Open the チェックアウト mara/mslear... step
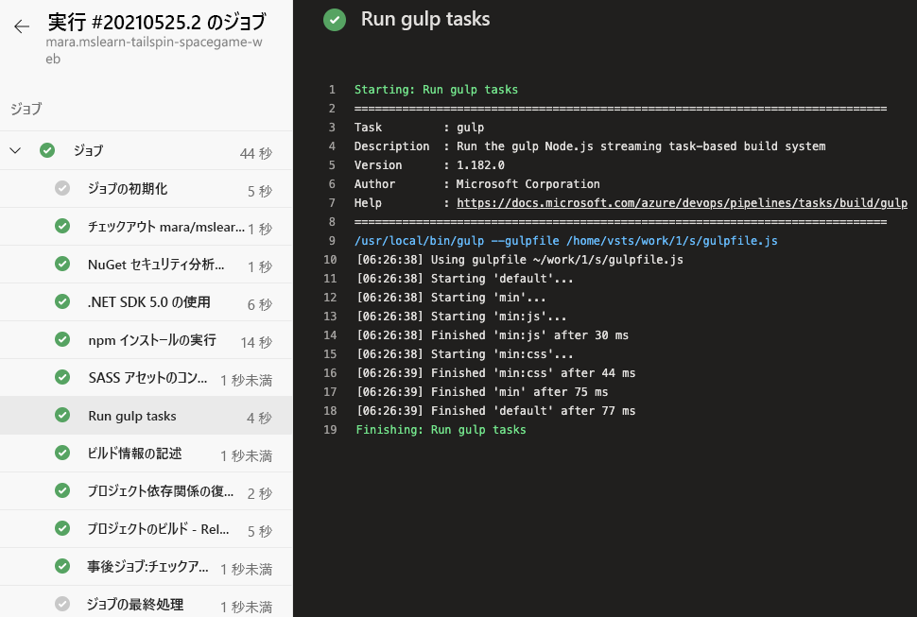The height and width of the screenshot is (617, 917). (147, 227)
